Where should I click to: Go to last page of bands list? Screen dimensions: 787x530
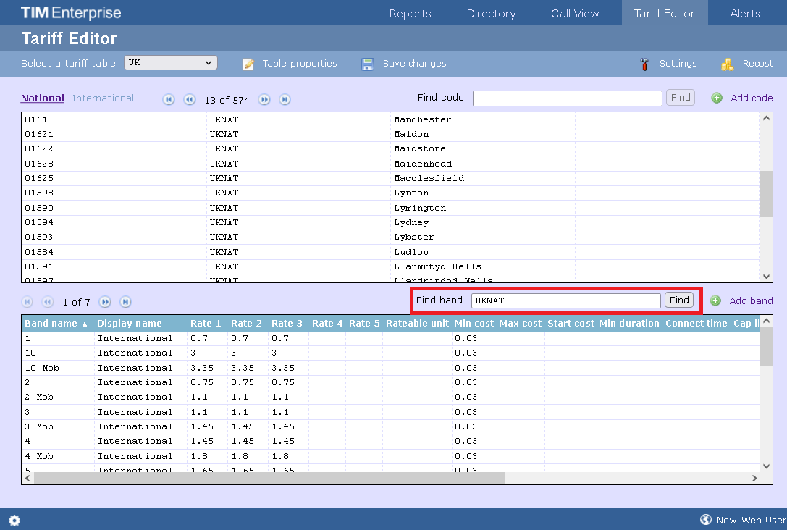pos(125,302)
